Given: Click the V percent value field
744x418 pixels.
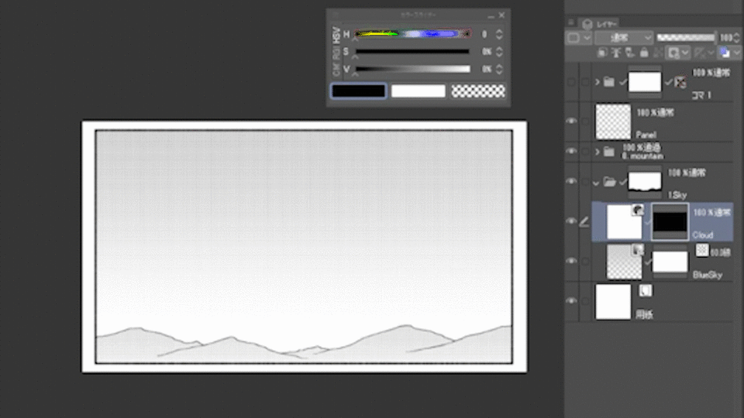Looking at the screenshot, I should coord(486,69).
